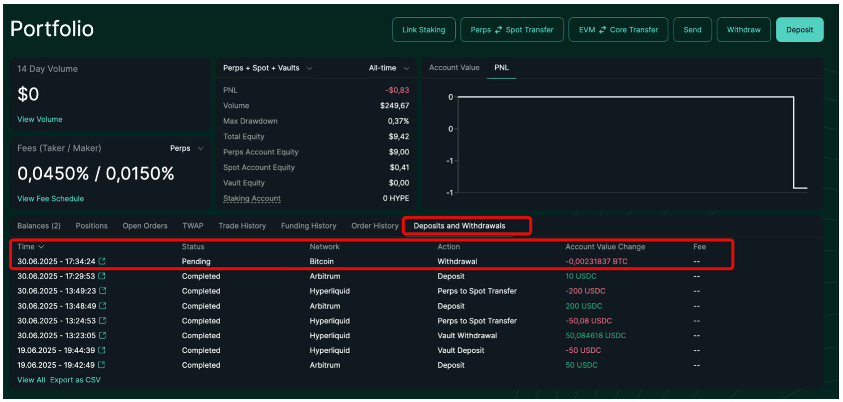Switch to the Account Value chart tab

coord(454,68)
